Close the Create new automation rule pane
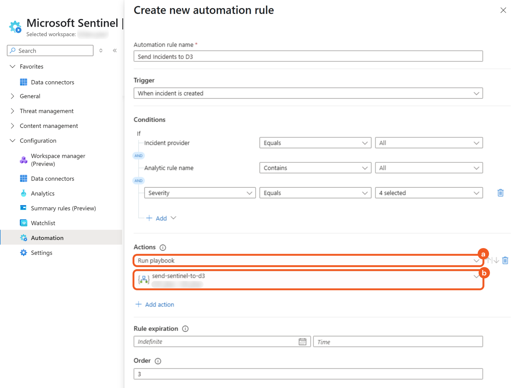Viewport: 520px width, 388px height. pyautogui.click(x=503, y=10)
